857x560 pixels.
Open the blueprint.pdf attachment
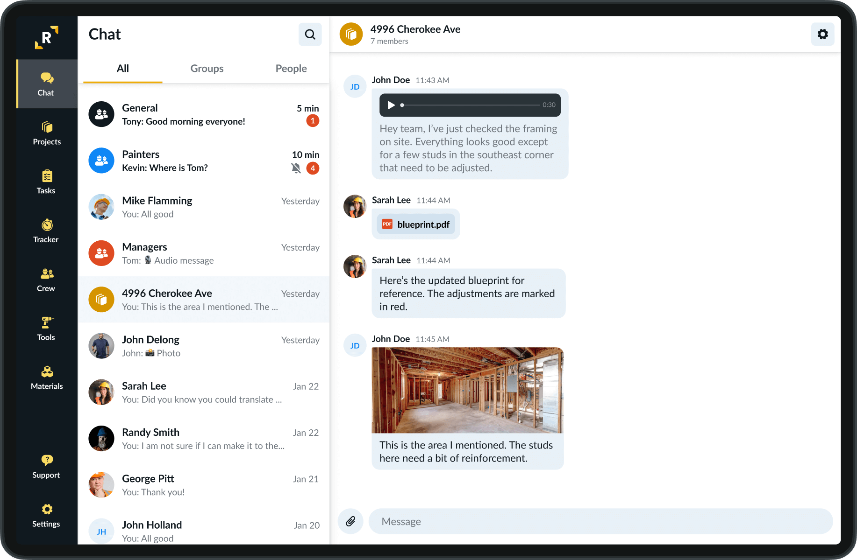click(416, 224)
